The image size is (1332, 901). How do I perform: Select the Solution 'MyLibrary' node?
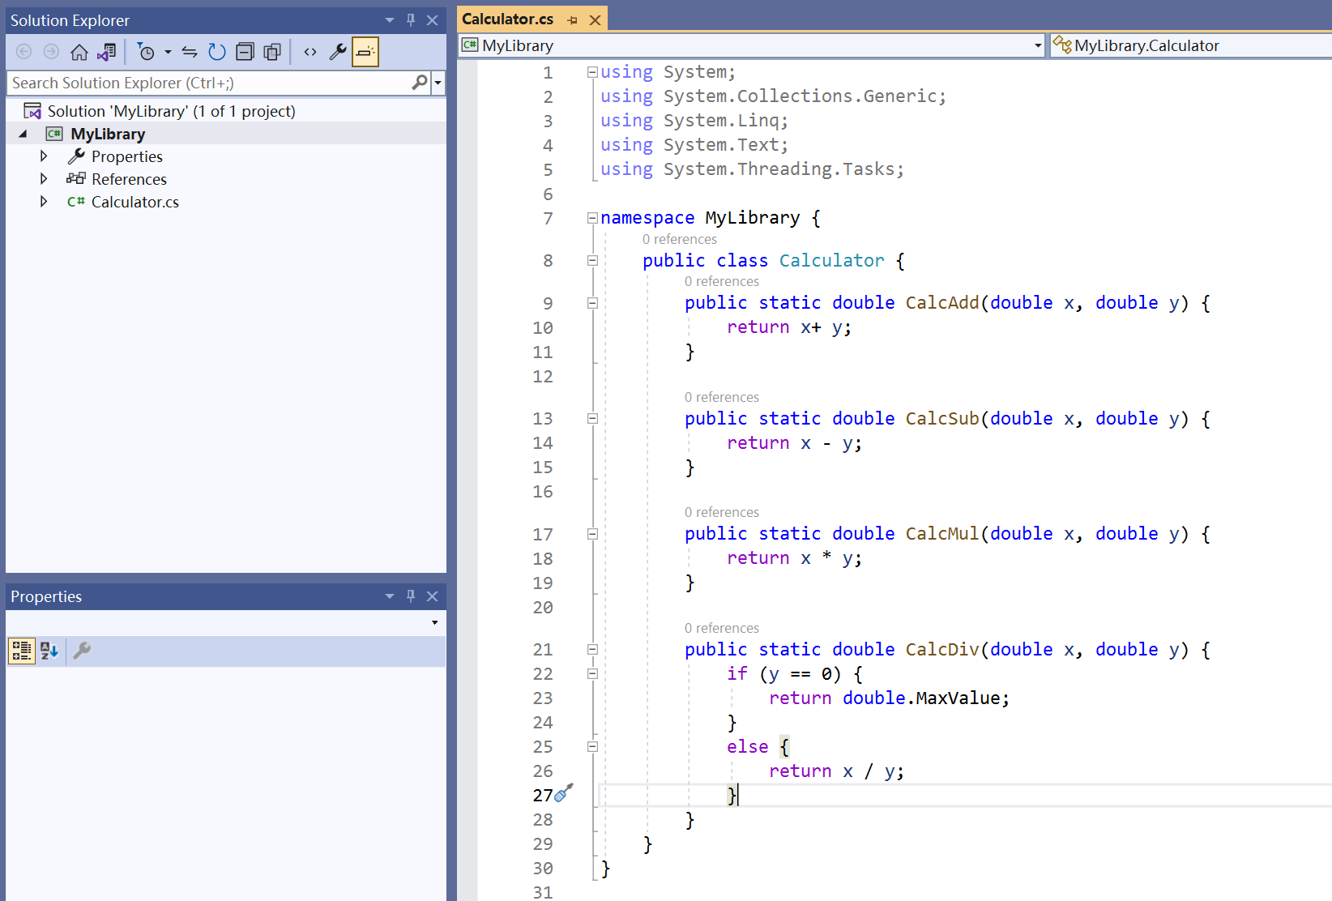[x=171, y=111]
